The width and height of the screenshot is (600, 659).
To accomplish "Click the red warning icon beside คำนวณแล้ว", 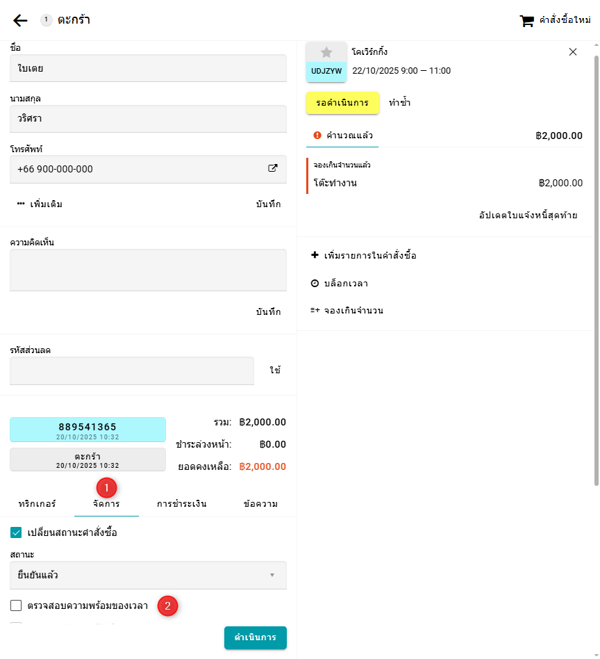I will [x=317, y=136].
